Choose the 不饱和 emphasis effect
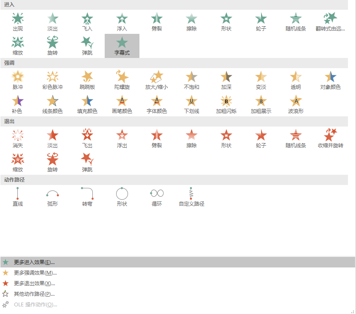Image resolution: width=356 pixels, height=314 pixels. tap(192, 80)
